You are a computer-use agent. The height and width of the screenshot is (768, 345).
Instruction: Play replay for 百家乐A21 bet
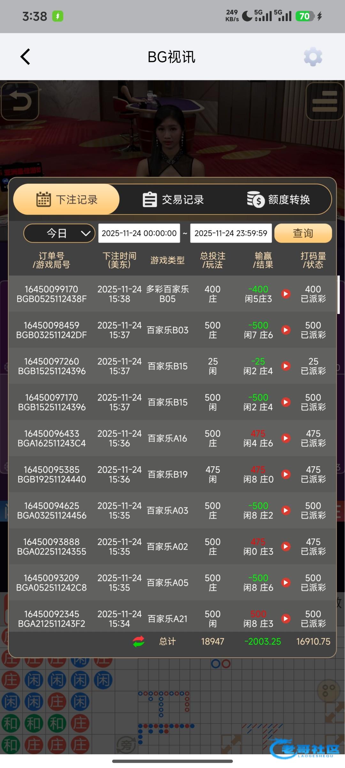[286, 619]
